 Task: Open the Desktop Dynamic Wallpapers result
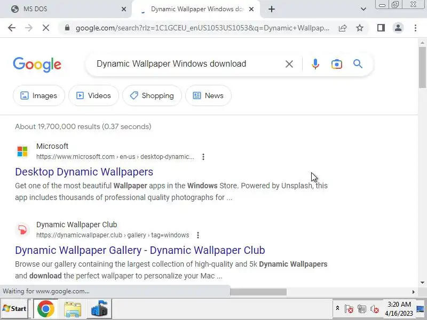84,172
